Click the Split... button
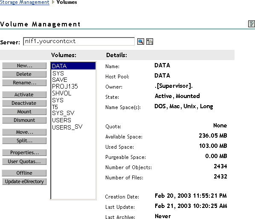255x219 pixels. point(24,141)
